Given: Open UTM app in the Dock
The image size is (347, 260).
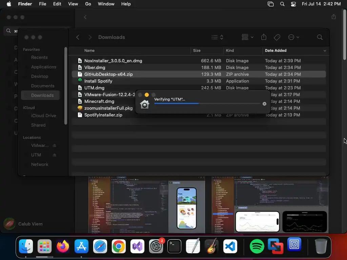Looking at the screenshot, I should tap(294, 244).
